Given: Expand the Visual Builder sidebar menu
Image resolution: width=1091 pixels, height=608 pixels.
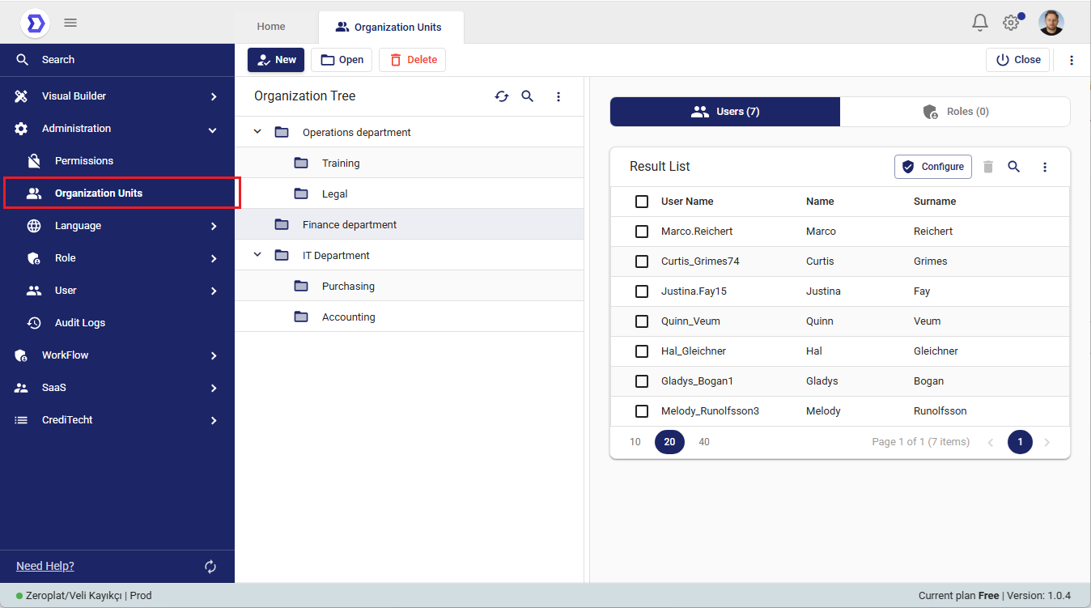Looking at the screenshot, I should click(x=214, y=96).
